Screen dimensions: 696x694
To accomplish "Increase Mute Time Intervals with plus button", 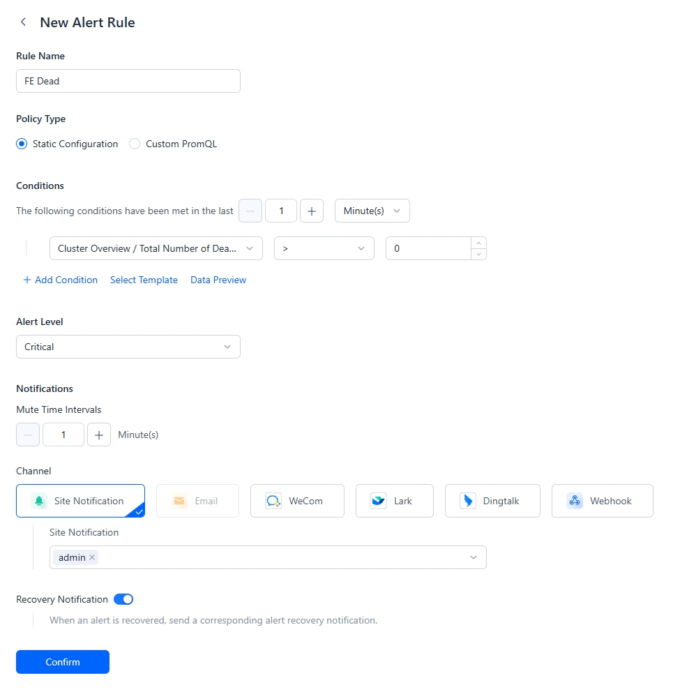I will point(99,435).
